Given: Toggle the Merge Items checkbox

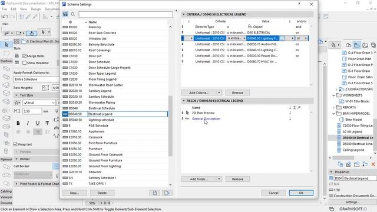Looking at the screenshot, I should point(24,56).
